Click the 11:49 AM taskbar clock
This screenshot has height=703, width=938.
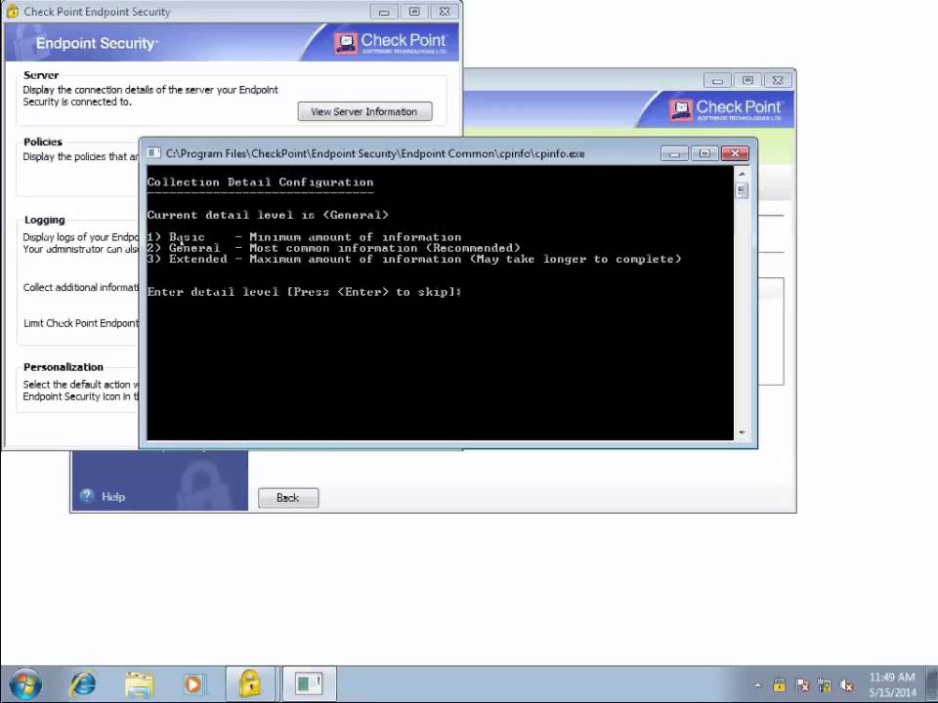pos(891,678)
